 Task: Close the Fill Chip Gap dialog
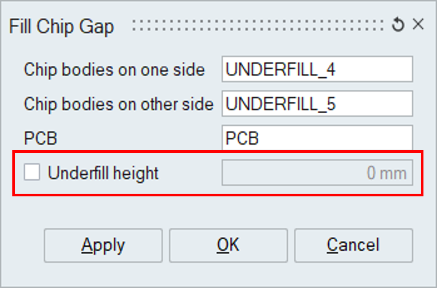pyautogui.click(x=418, y=24)
